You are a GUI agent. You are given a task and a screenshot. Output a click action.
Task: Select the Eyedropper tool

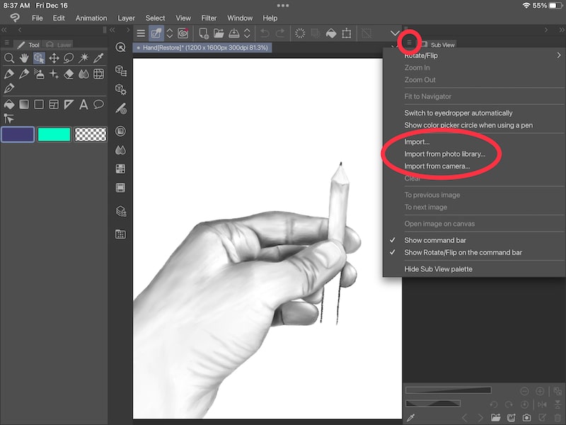pyautogui.click(x=99, y=58)
